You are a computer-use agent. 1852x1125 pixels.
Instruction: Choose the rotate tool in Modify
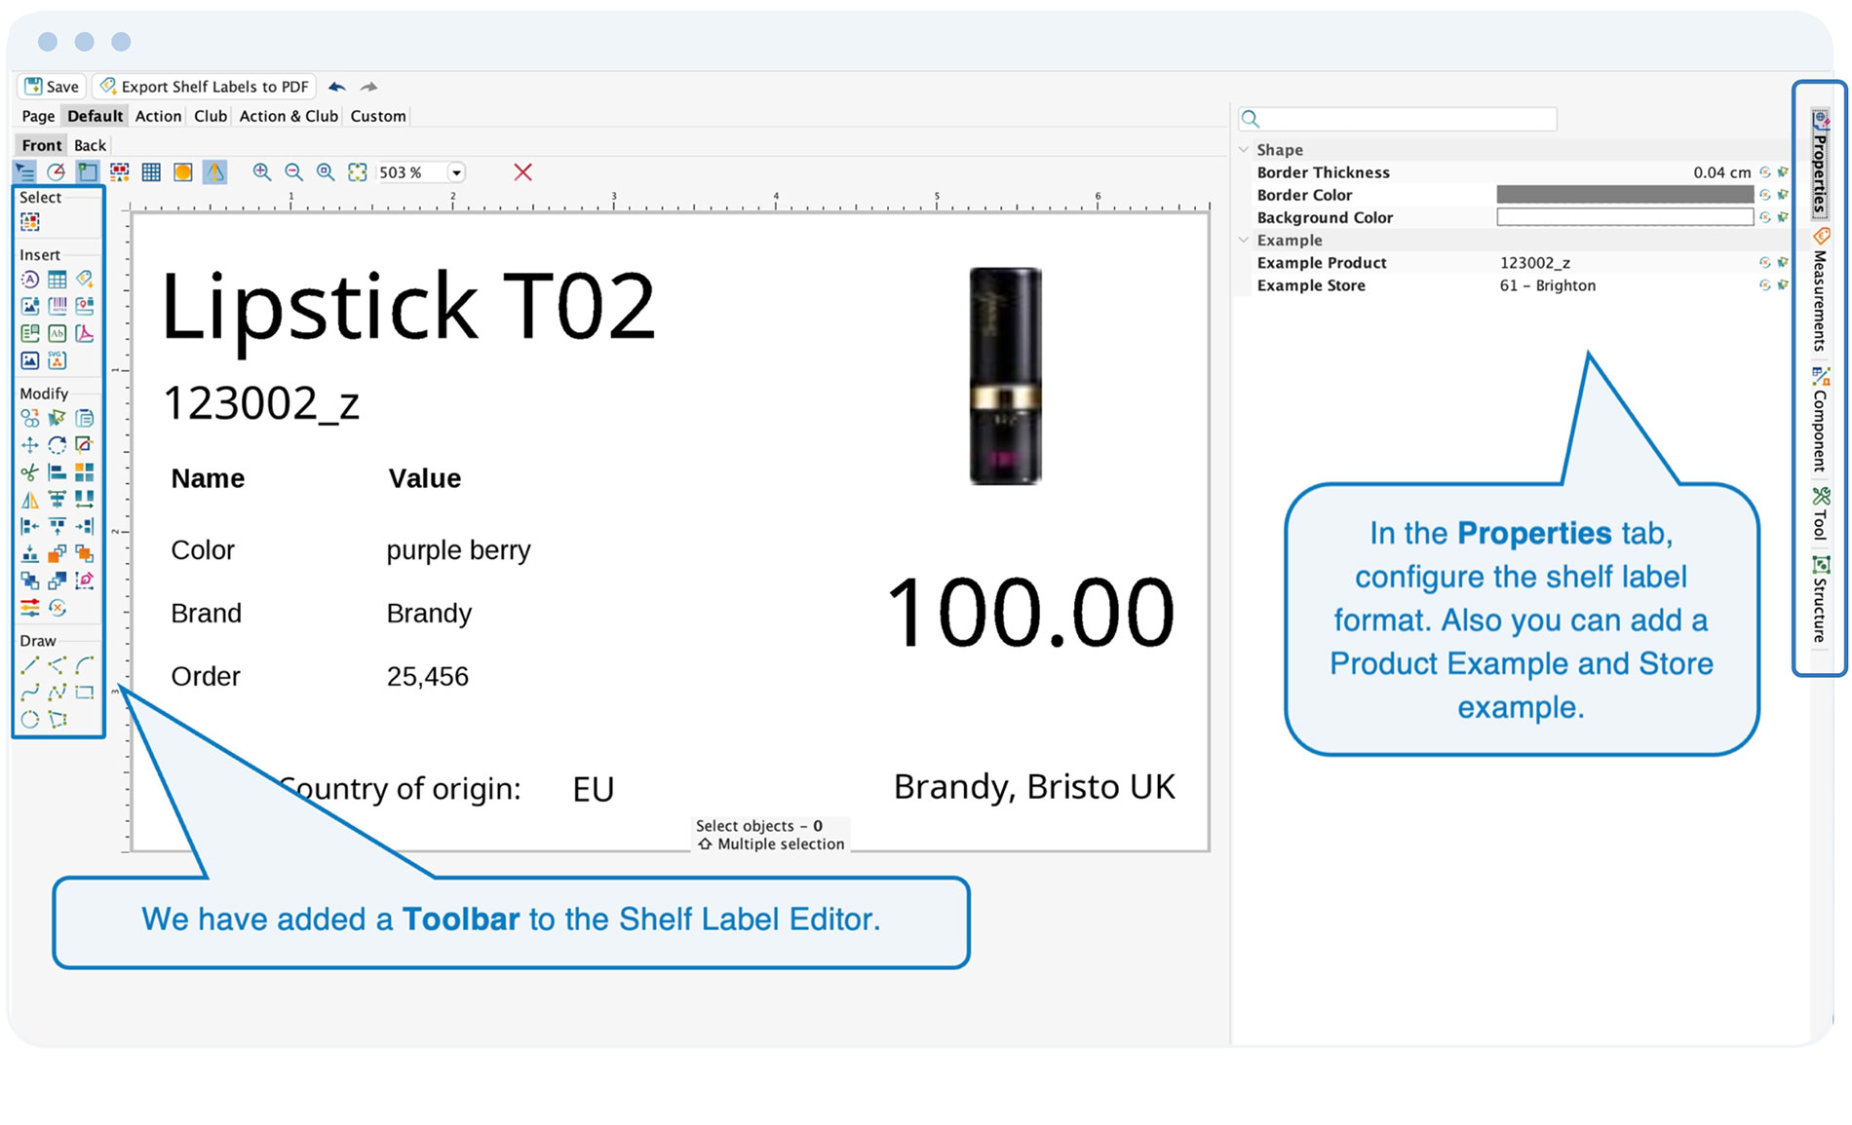[x=58, y=445]
